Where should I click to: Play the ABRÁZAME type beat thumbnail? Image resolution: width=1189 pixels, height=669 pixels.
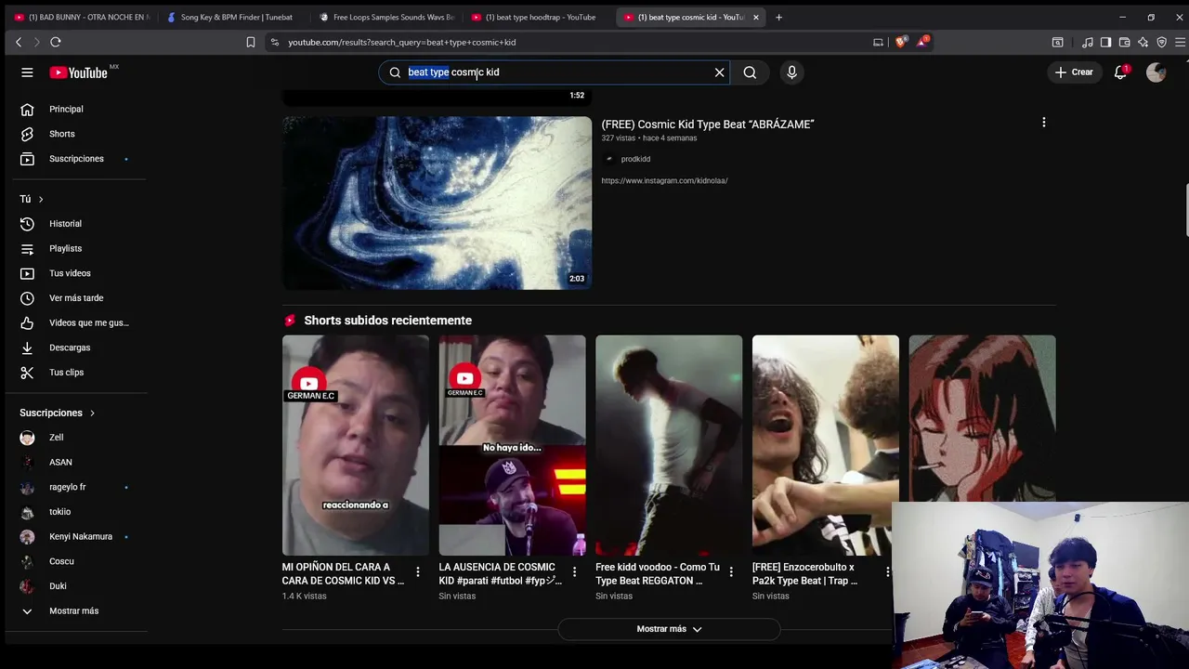pos(437,203)
